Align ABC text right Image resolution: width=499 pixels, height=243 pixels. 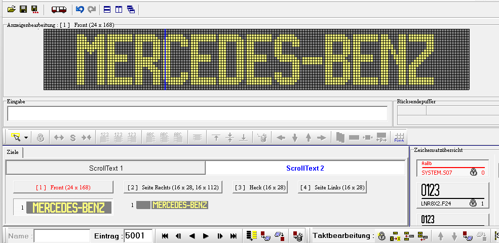pyautogui.click(x=178, y=137)
